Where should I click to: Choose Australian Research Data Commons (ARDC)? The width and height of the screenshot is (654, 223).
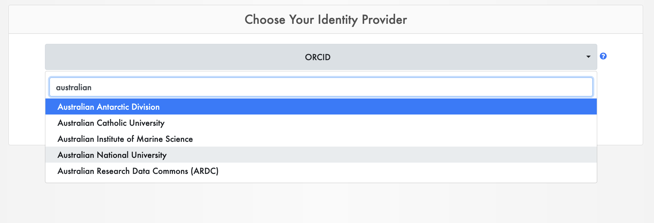[321, 171]
